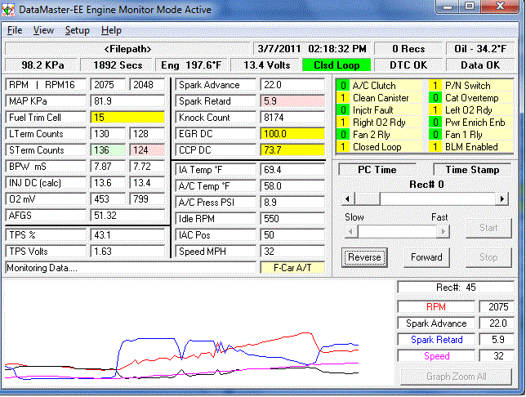Image resolution: width=526 pixels, height=397 pixels.
Task: Click the Left O2 Rdy status flag
Action: (470, 110)
